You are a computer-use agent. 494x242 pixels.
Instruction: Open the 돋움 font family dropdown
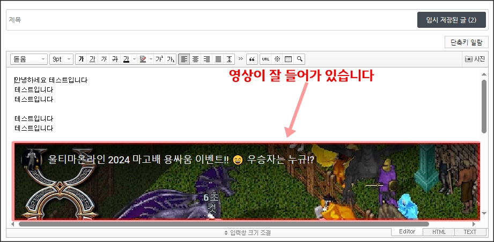coord(29,59)
